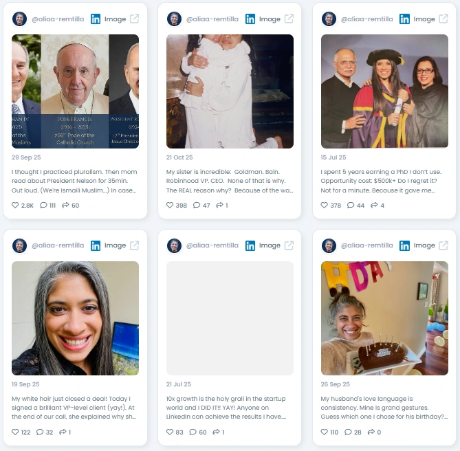The image size is (460, 451).
Task: Open external link on the 29 Sep 25 post
Action: point(134,19)
